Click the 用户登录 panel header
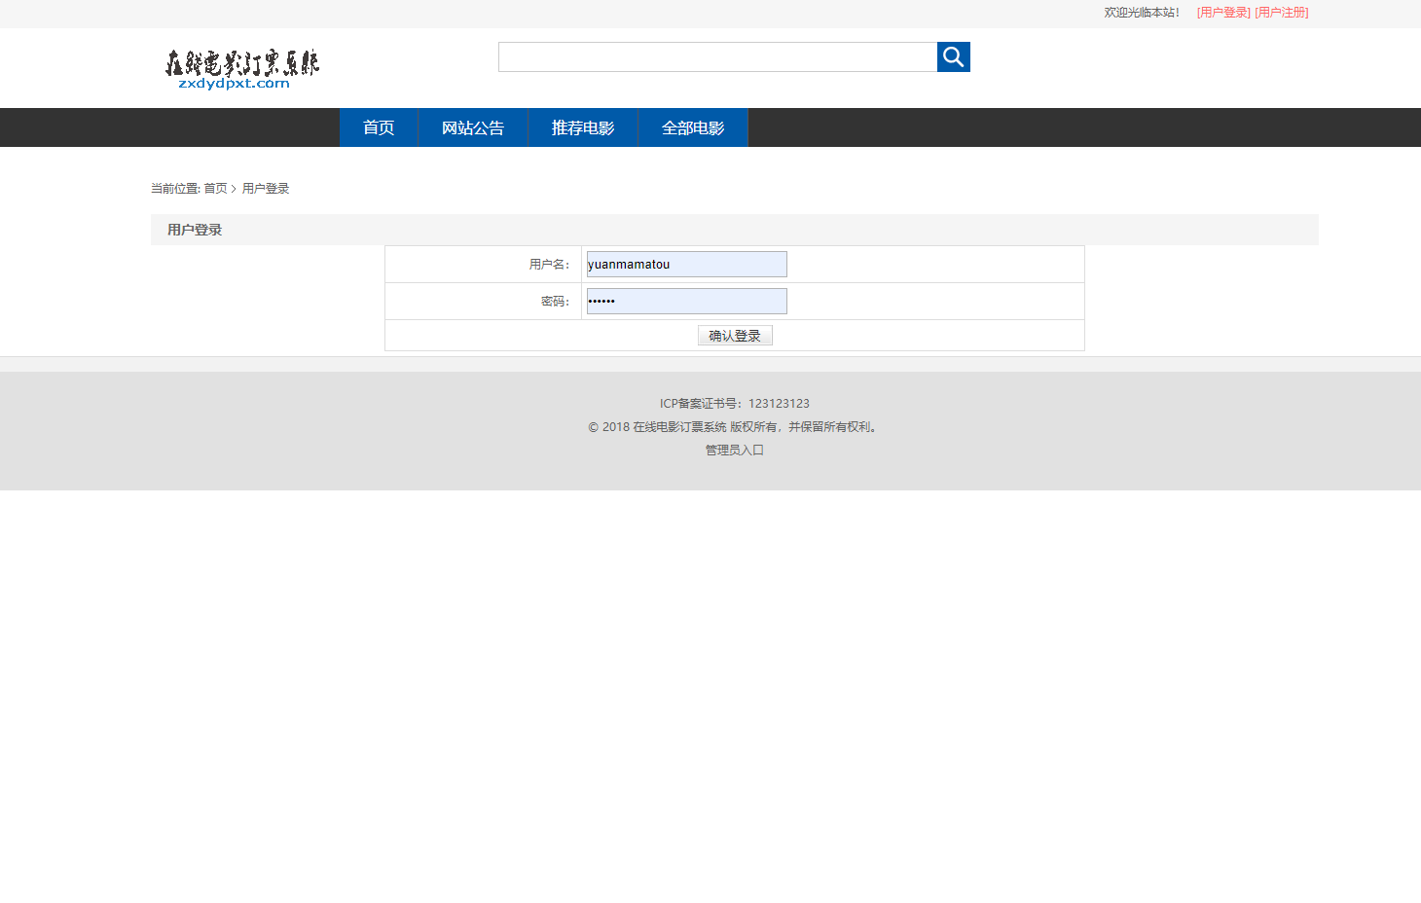The height and width of the screenshot is (903, 1421). 194,230
